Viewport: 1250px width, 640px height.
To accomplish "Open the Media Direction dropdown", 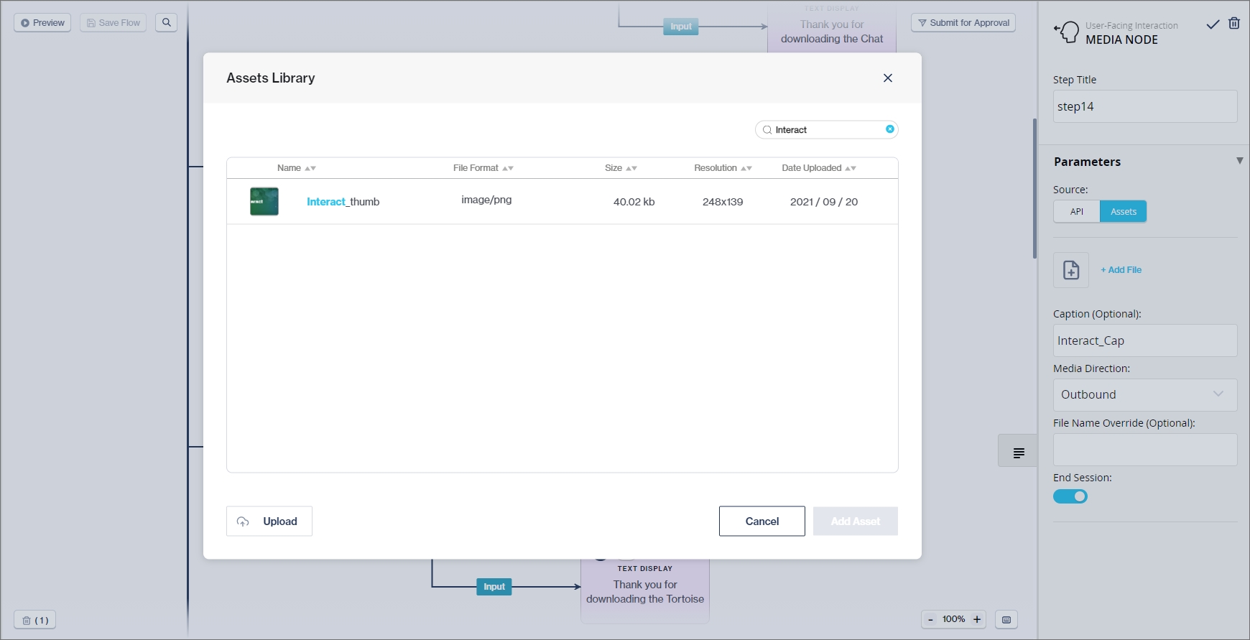I will pyautogui.click(x=1144, y=394).
